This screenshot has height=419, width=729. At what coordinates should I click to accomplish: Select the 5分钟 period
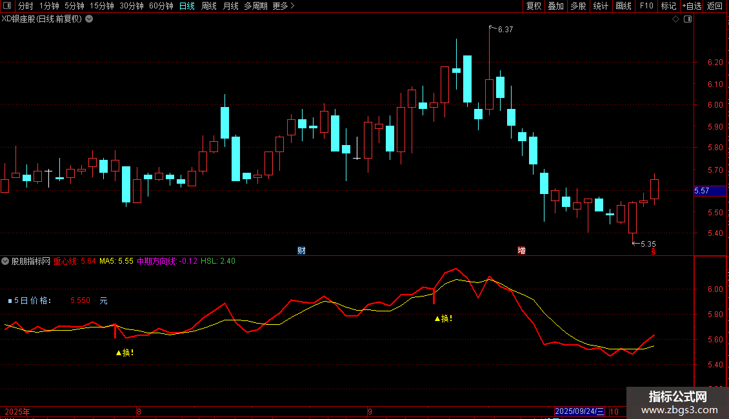click(x=74, y=6)
